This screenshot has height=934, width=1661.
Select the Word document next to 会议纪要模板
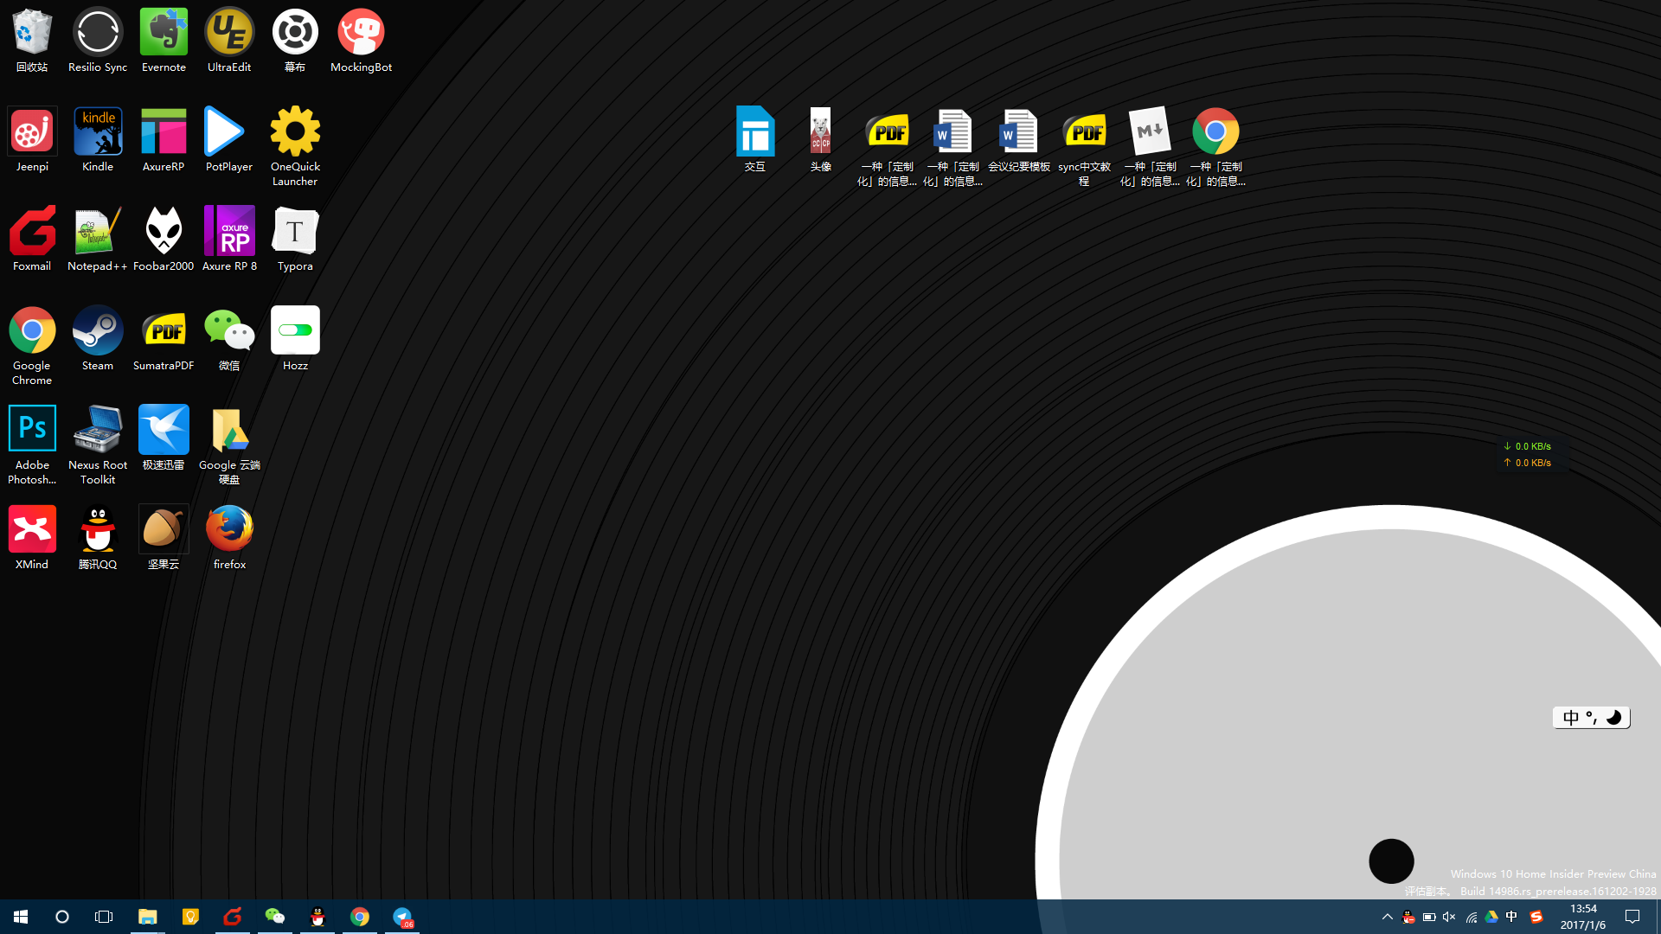click(952, 147)
